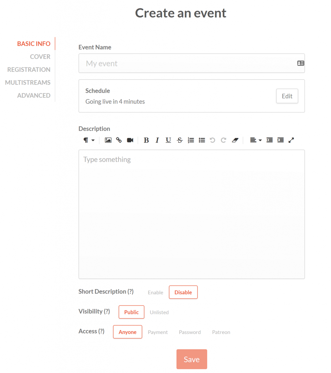Select Unlisted visibility
The image size is (331, 373).
(159, 312)
